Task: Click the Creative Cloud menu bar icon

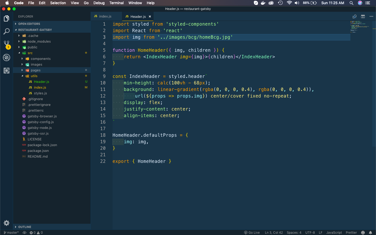Action: (271, 3)
